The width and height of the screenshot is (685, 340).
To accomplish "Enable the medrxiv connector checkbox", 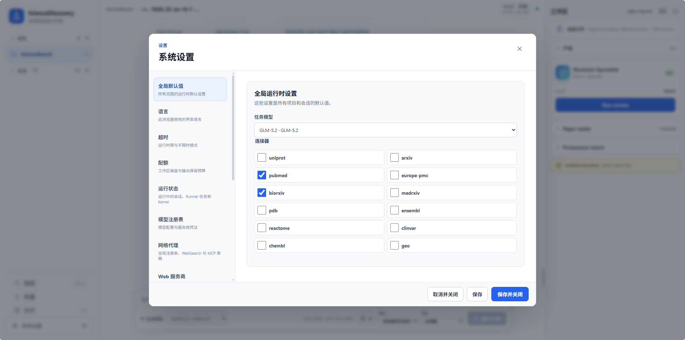I will 395,193.
